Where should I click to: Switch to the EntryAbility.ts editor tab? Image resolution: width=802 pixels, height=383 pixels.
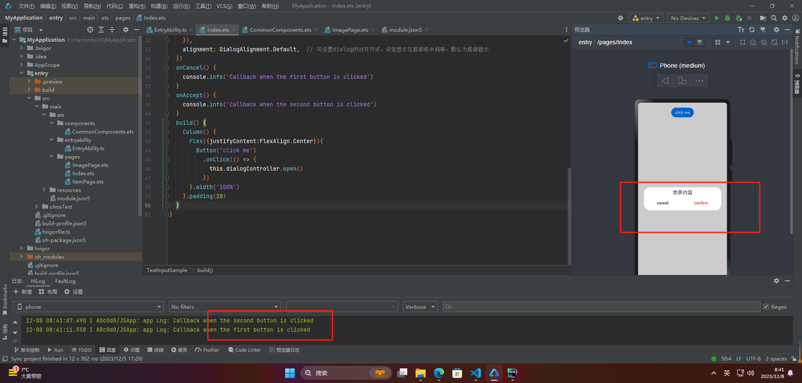point(170,30)
